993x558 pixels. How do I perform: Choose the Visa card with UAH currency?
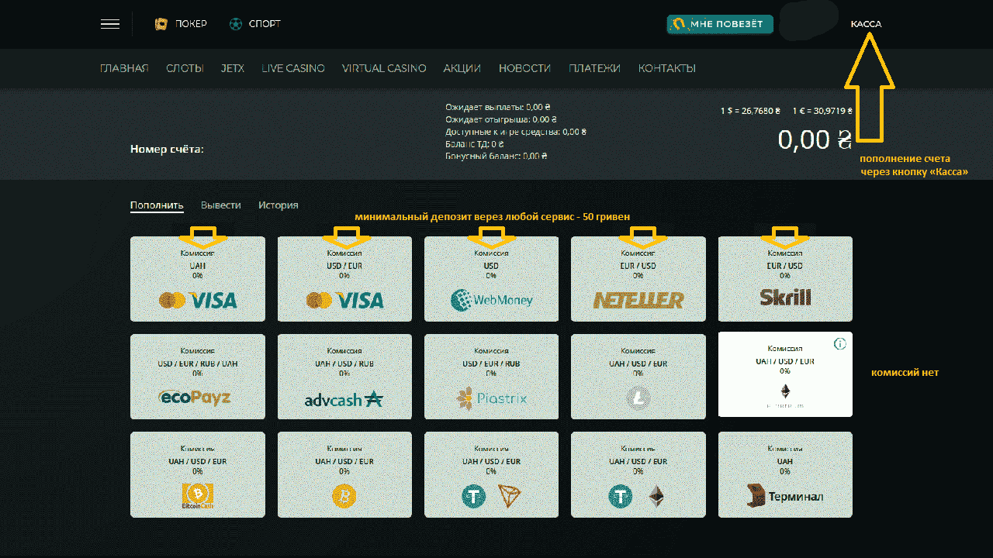tap(198, 279)
